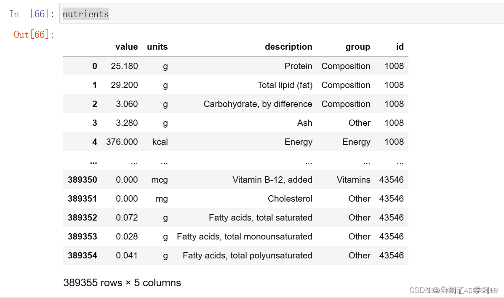Click the Out[66] output prompt
Screen dimensions: 504x298
pos(34,35)
